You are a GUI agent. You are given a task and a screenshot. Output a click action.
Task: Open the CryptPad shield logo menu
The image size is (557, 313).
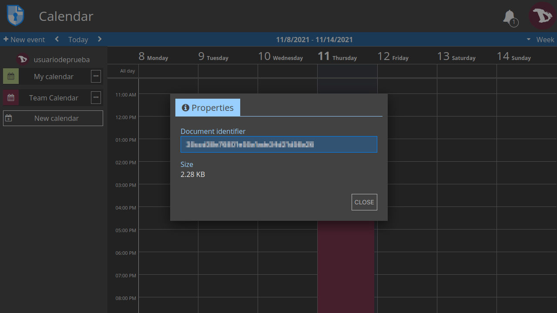point(15,16)
